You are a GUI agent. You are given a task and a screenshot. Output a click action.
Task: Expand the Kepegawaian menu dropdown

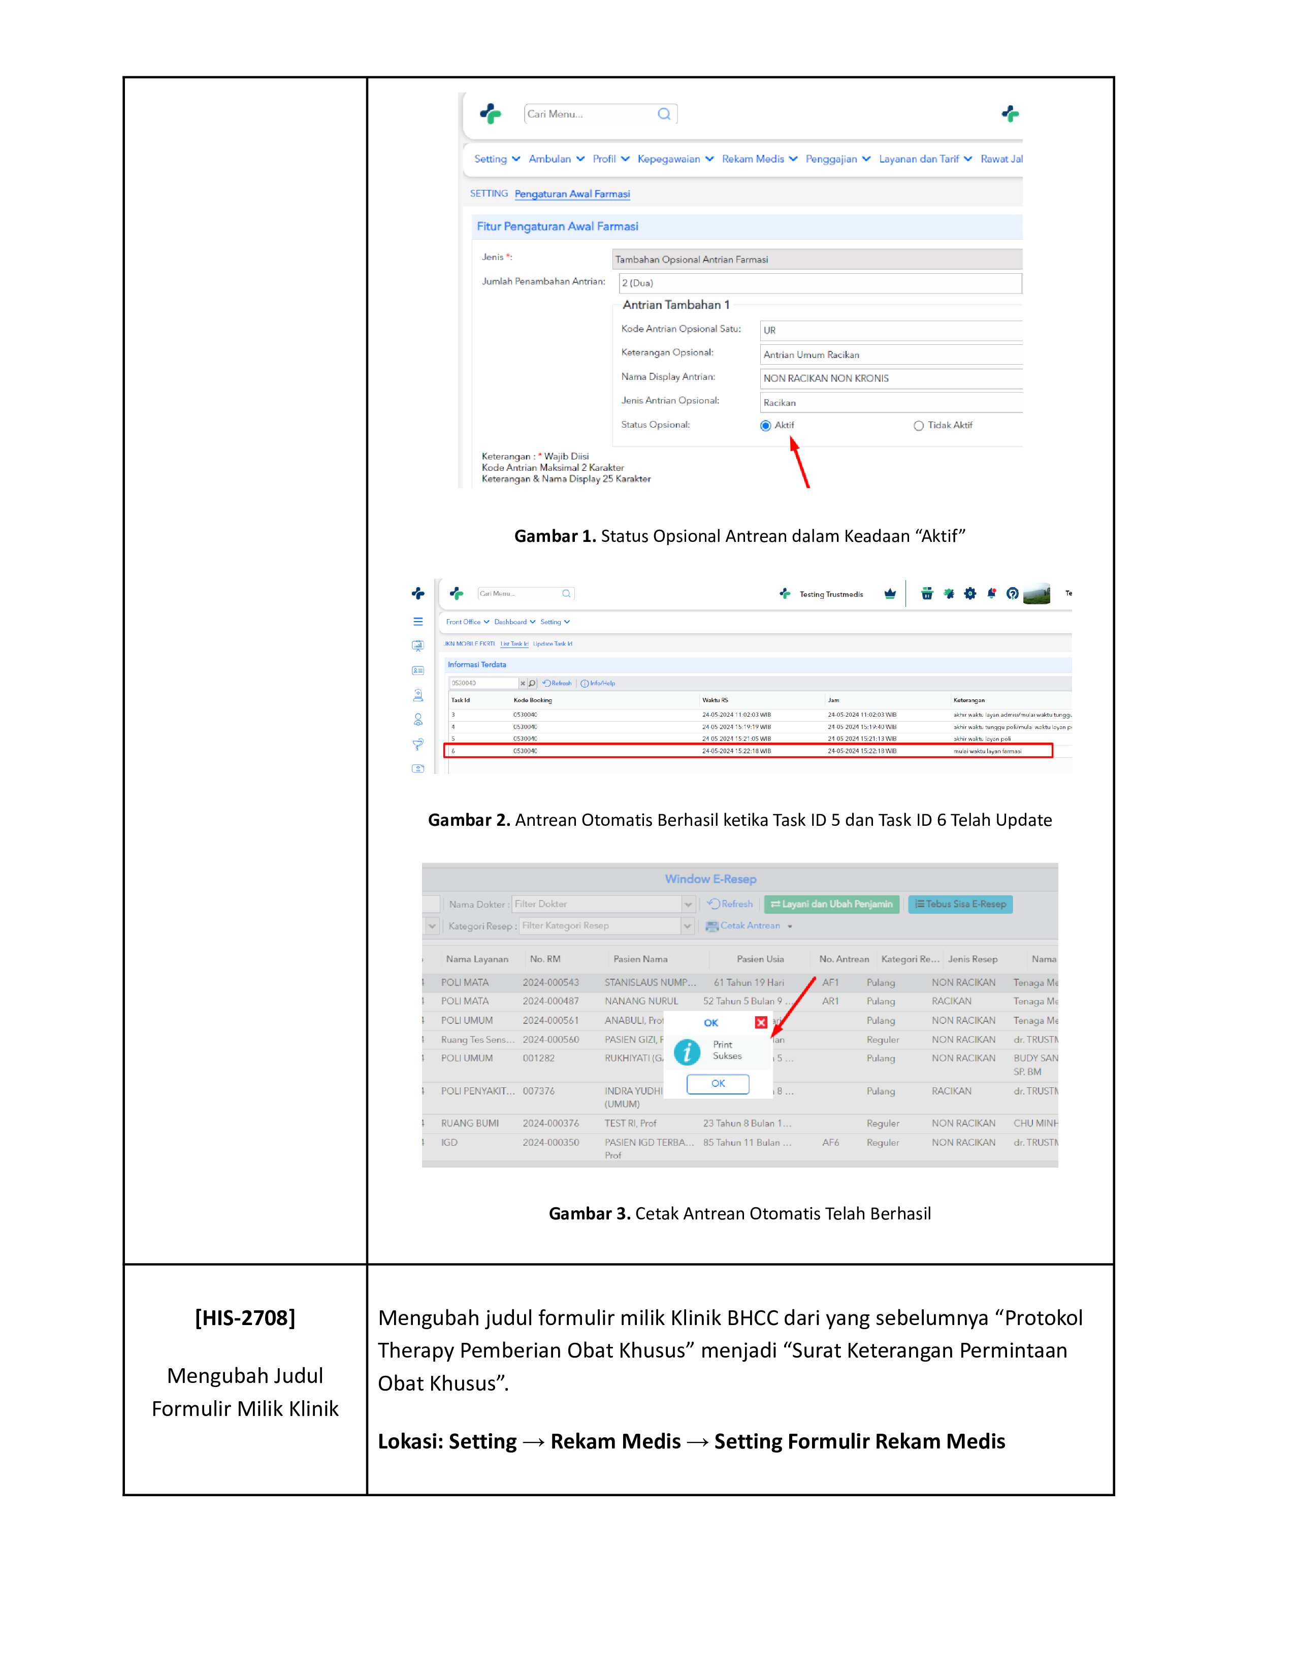coord(676,159)
